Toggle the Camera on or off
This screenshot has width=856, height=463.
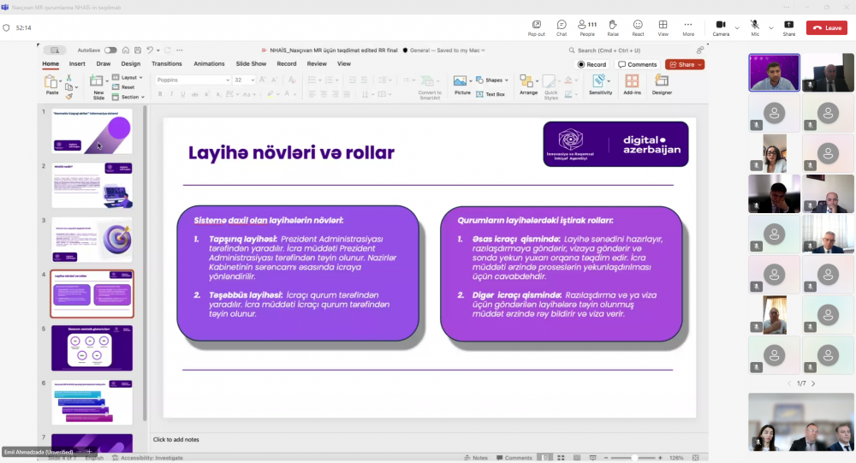(x=721, y=27)
